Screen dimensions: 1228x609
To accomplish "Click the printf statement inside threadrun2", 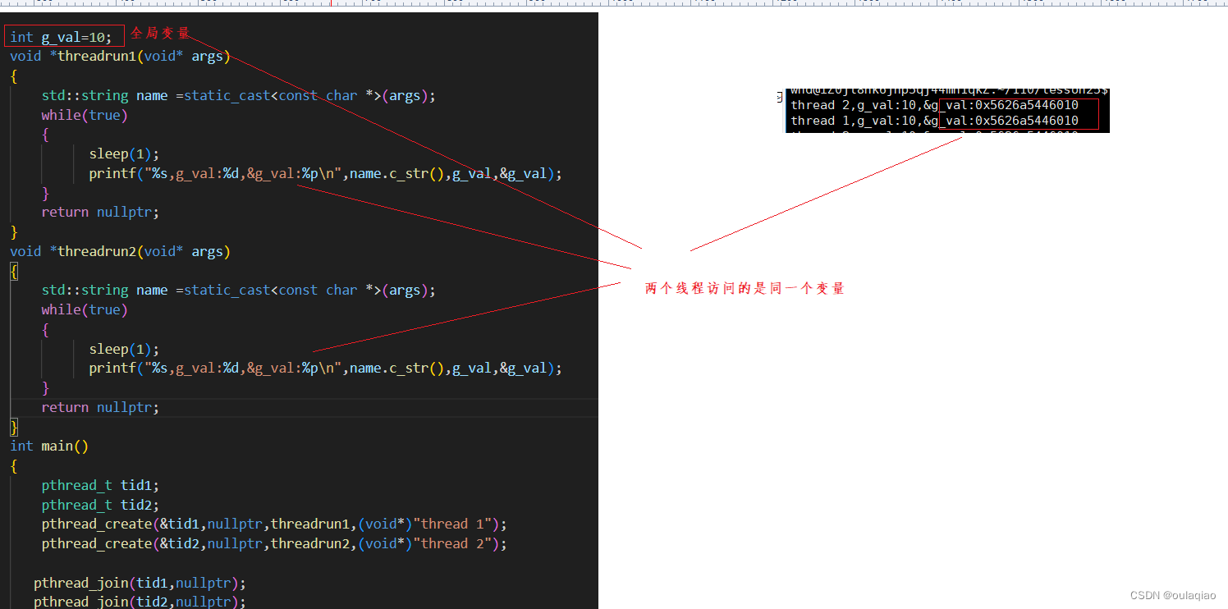I will click(x=326, y=369).
